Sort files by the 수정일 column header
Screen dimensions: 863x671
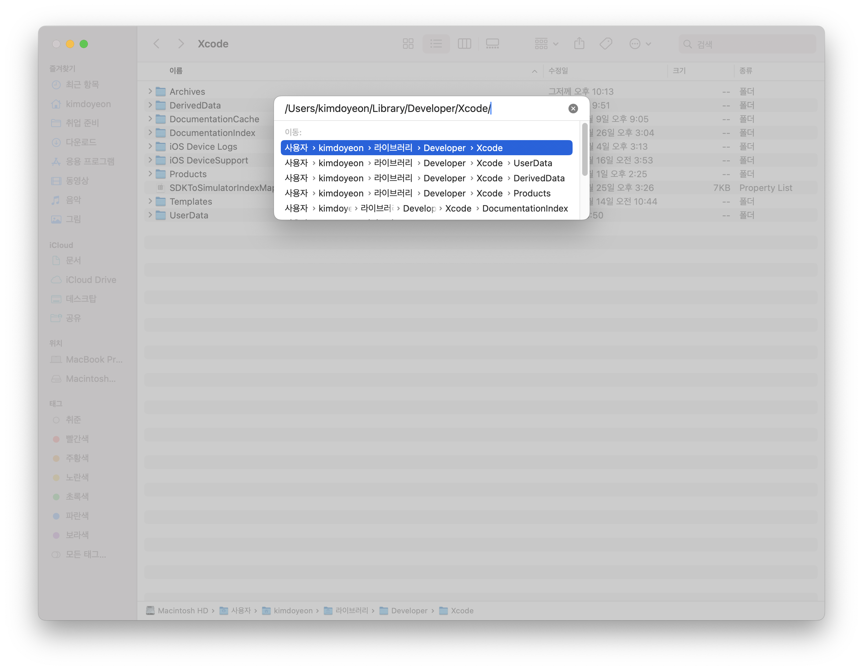tap(559, 71)
